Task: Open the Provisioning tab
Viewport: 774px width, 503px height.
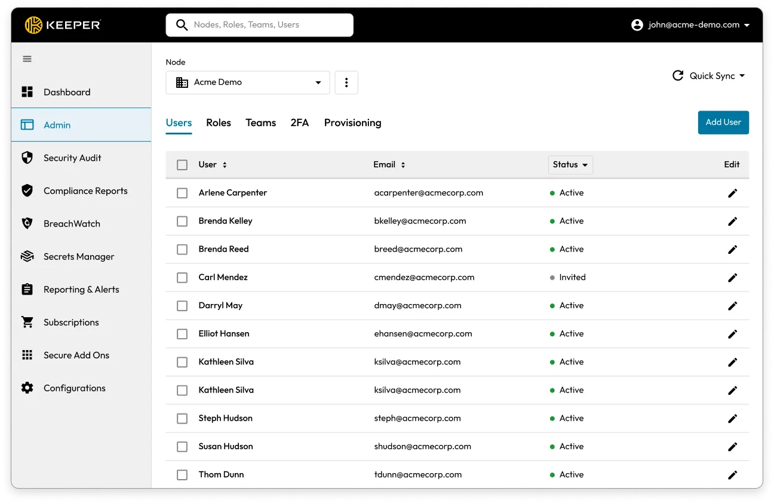Action: pyautogui.click(x=353, y=123)
